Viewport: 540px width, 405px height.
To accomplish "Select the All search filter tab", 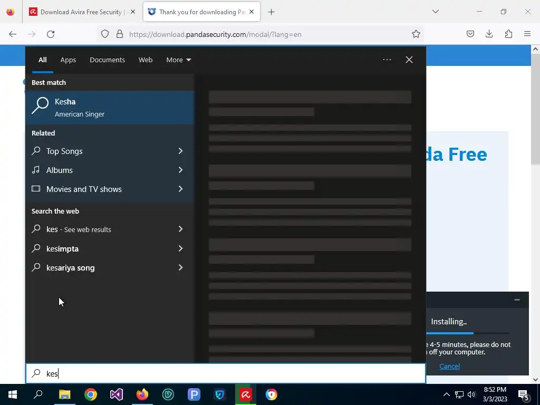I will point(42,60).
